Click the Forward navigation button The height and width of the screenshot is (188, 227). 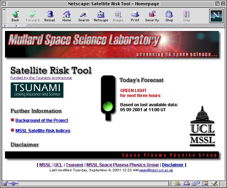(32, 16)
